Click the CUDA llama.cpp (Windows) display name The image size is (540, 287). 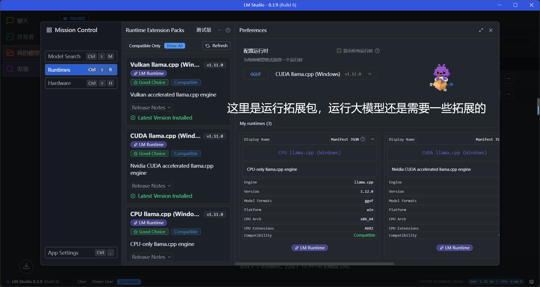click(x=454, y=153)
